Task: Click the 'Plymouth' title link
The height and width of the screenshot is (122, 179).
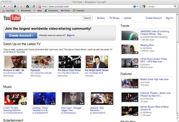Action: pos(35,70)
